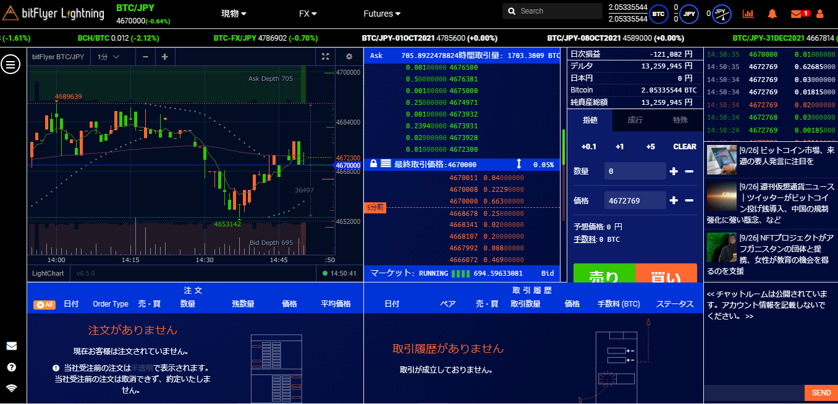
Task: Open the JPY collateral scale icon
Action: pyautogui.click(x=722, y=13)
